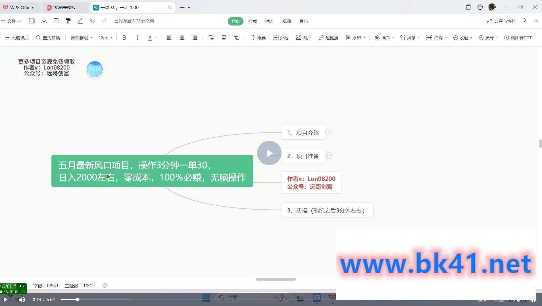Click the help icon in status bar
This screenshot has width=542, height=306.
(105, 285)
